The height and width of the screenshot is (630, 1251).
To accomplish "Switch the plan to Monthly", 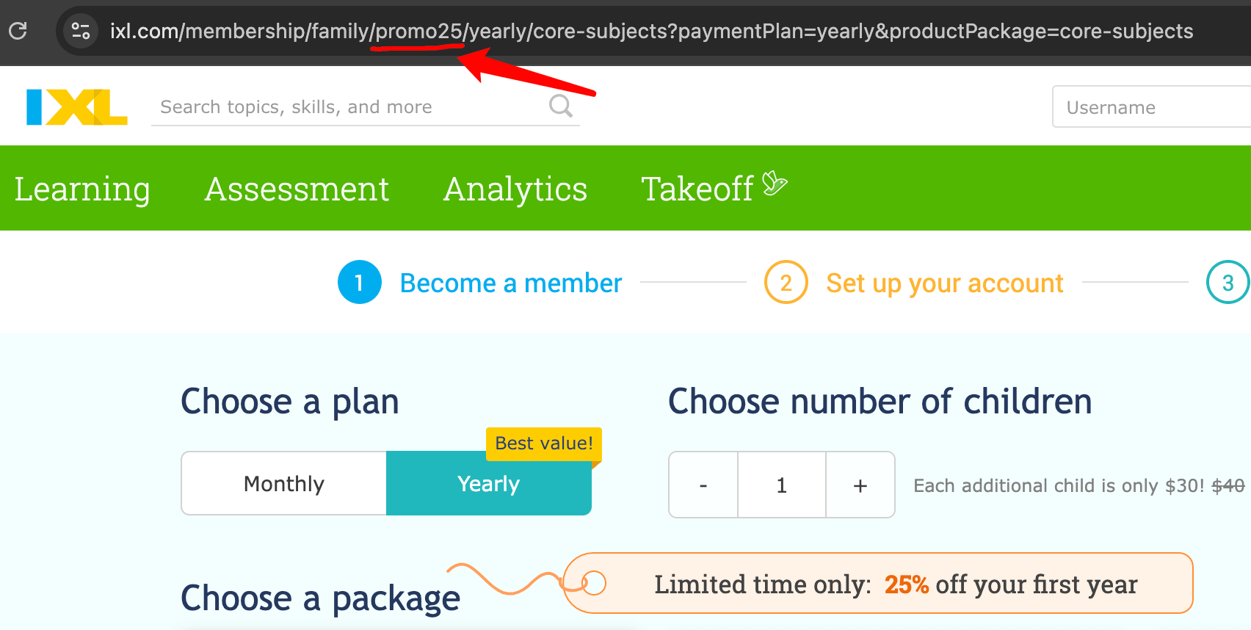I will pyautogui.click(x=283, y=483).
